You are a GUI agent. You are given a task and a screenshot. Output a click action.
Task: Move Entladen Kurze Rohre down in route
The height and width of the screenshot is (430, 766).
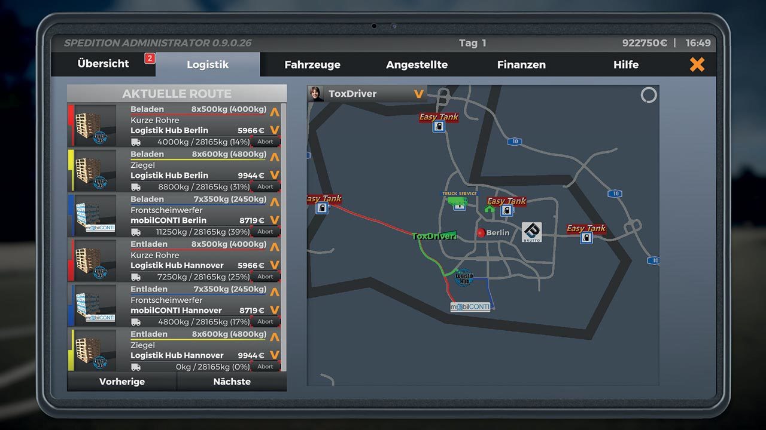click(275, 265)
